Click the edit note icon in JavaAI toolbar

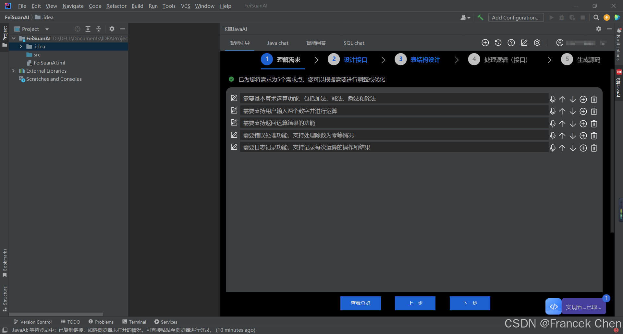(524, 43)
